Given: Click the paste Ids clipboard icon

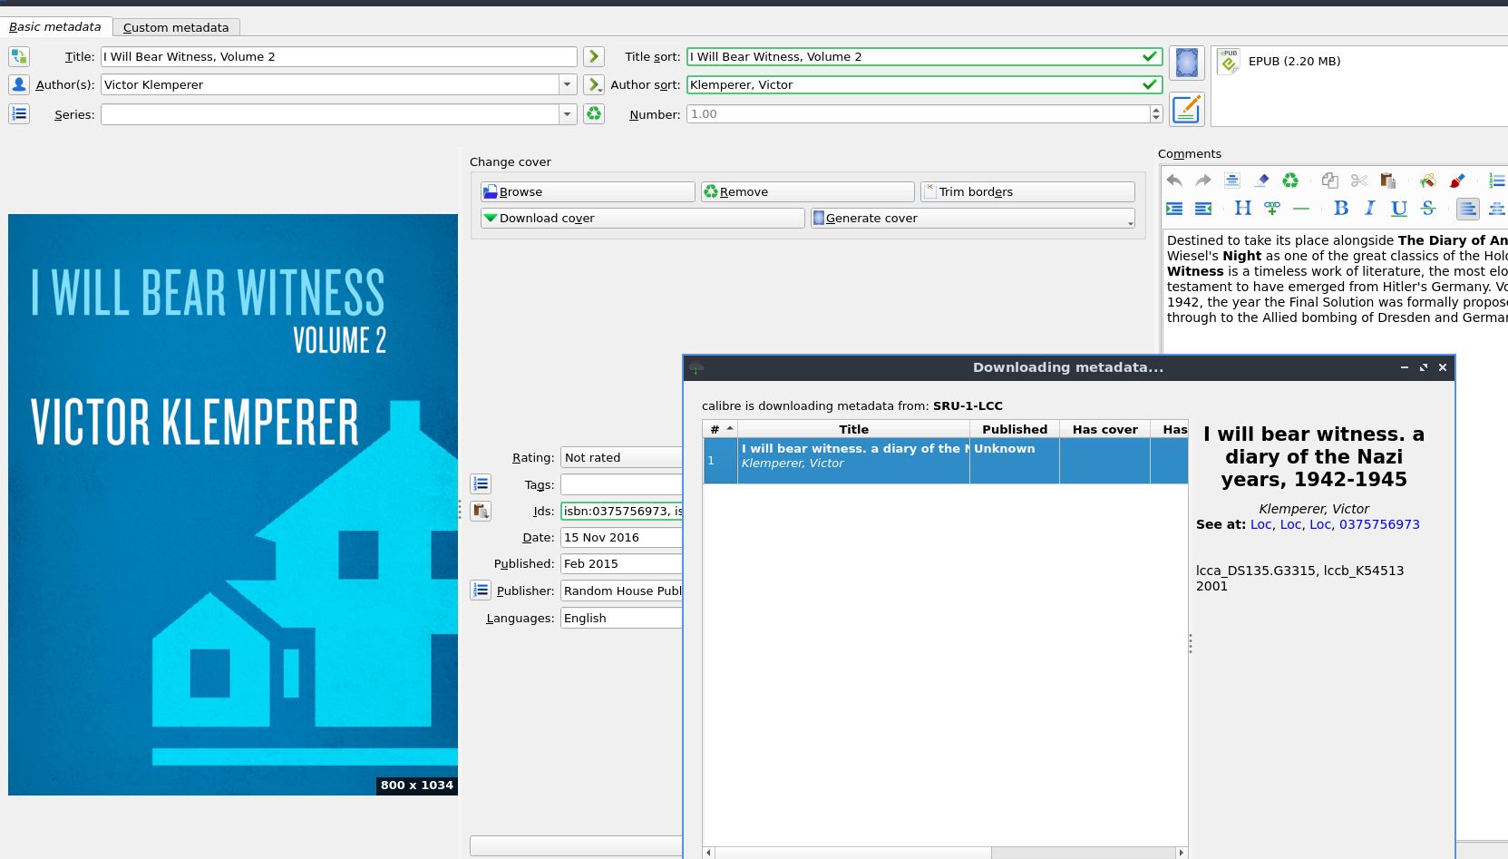Looking at the screenshot, I should pos(481,511).
